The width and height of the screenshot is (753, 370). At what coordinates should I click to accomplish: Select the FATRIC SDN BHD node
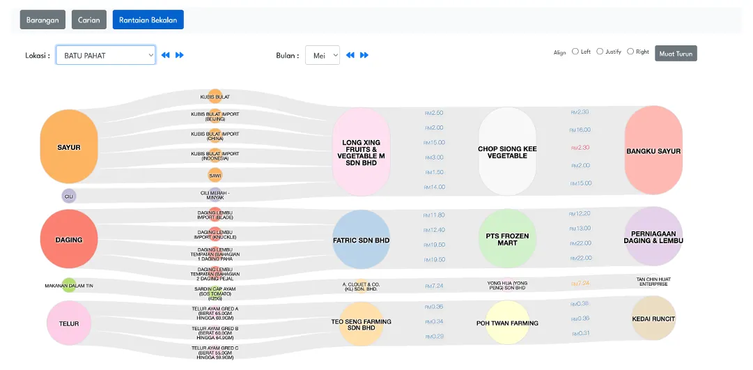(x=361, y=240)
